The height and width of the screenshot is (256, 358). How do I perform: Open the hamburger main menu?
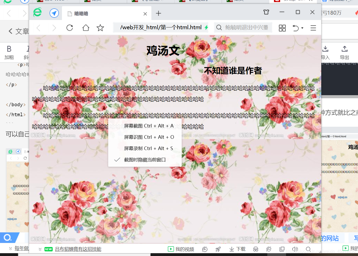[313, 28]
